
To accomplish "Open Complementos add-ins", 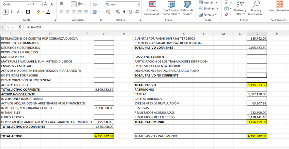I will [x=279, y=7].
